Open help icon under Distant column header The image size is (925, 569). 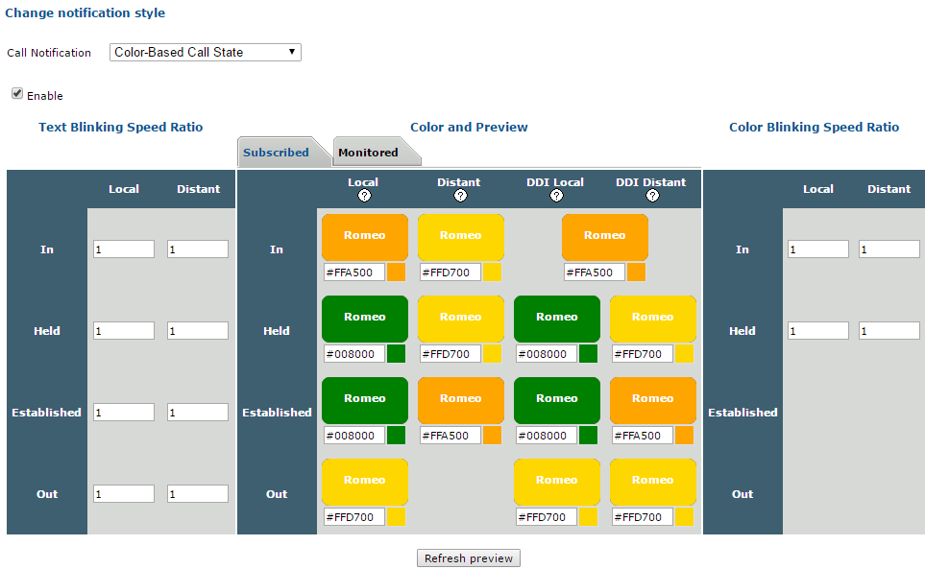click(460, 196)
